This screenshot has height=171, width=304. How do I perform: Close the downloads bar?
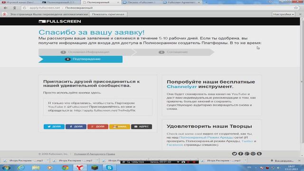[x=299, y=161]
